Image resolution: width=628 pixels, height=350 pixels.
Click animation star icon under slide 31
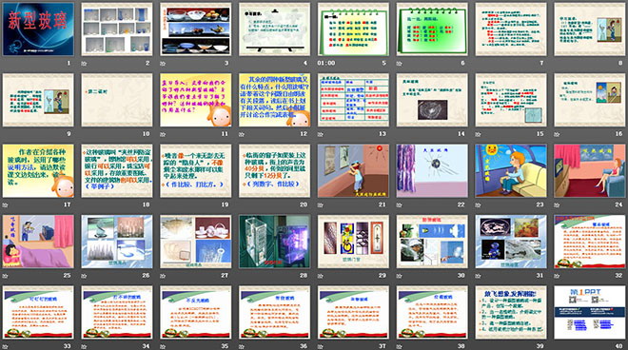479,276
